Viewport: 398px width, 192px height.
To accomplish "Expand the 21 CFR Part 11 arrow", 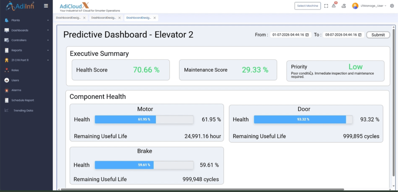I will point(48,60).
